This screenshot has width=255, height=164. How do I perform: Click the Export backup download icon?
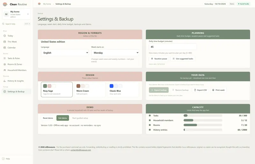(152, 90)
